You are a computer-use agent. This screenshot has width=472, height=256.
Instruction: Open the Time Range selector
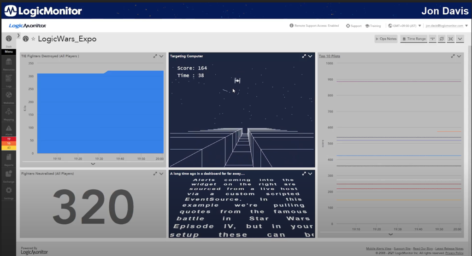[414, 39]
